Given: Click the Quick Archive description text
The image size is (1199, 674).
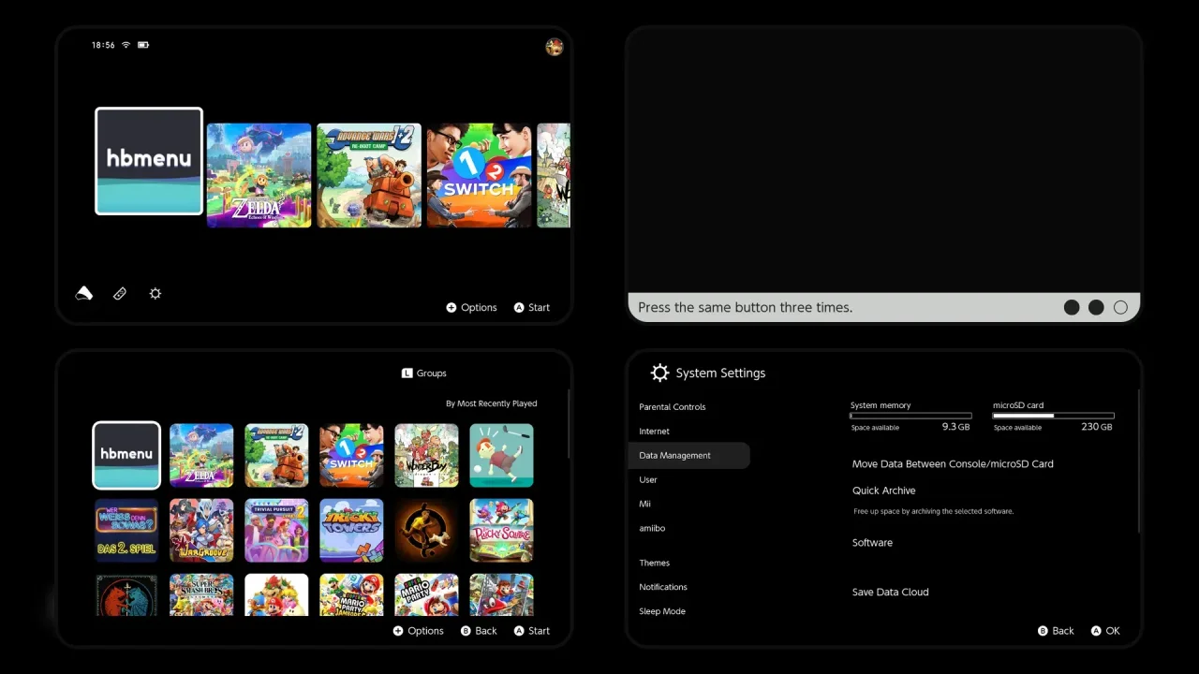Looking at the screenshot, I should click(x=933, y=512).
